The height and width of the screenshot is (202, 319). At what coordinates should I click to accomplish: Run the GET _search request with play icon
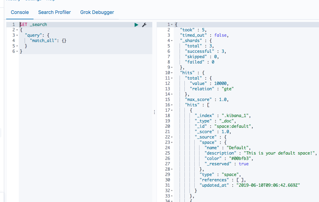point(136,25)
